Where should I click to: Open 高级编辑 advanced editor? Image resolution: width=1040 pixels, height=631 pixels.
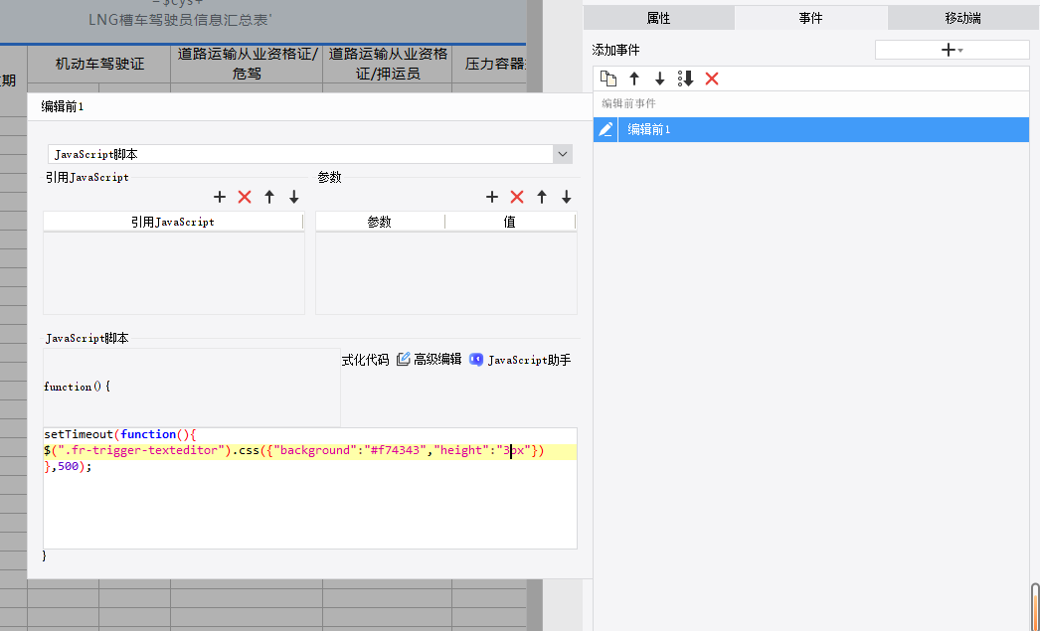coord(430,360)
